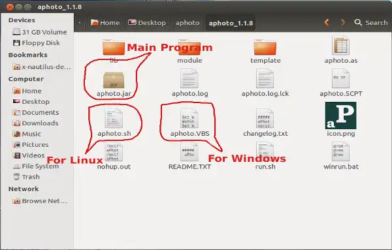Open Trash in sidebar
Image resolution: width=392 pixels, height=250 pixels.
pyautogui.click(x=26, y=177)
